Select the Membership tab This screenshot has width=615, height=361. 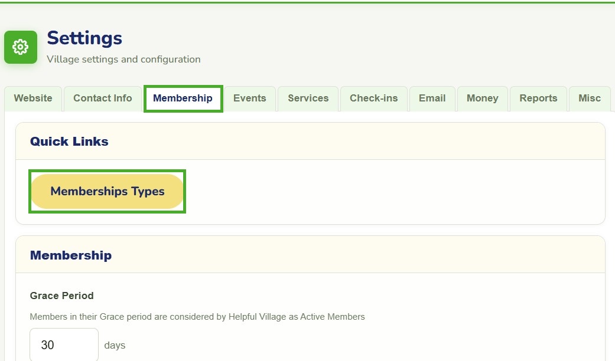coord(183,99)
